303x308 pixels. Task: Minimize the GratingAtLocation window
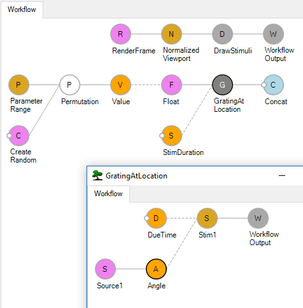click(x=282, y=176)
